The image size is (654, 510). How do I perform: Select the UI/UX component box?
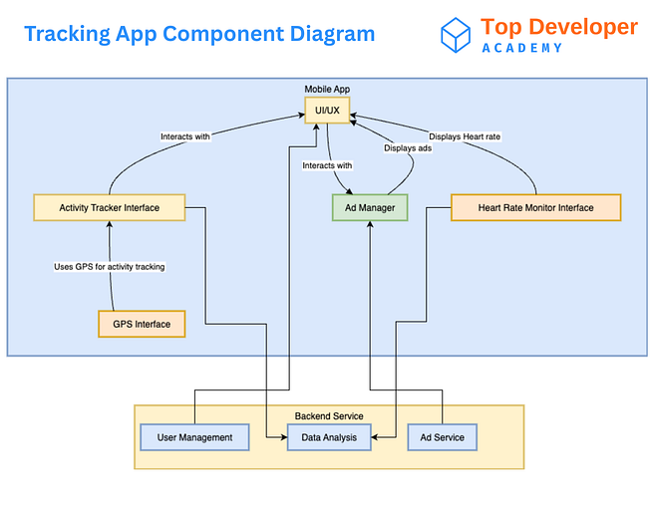tap(327, 111)
